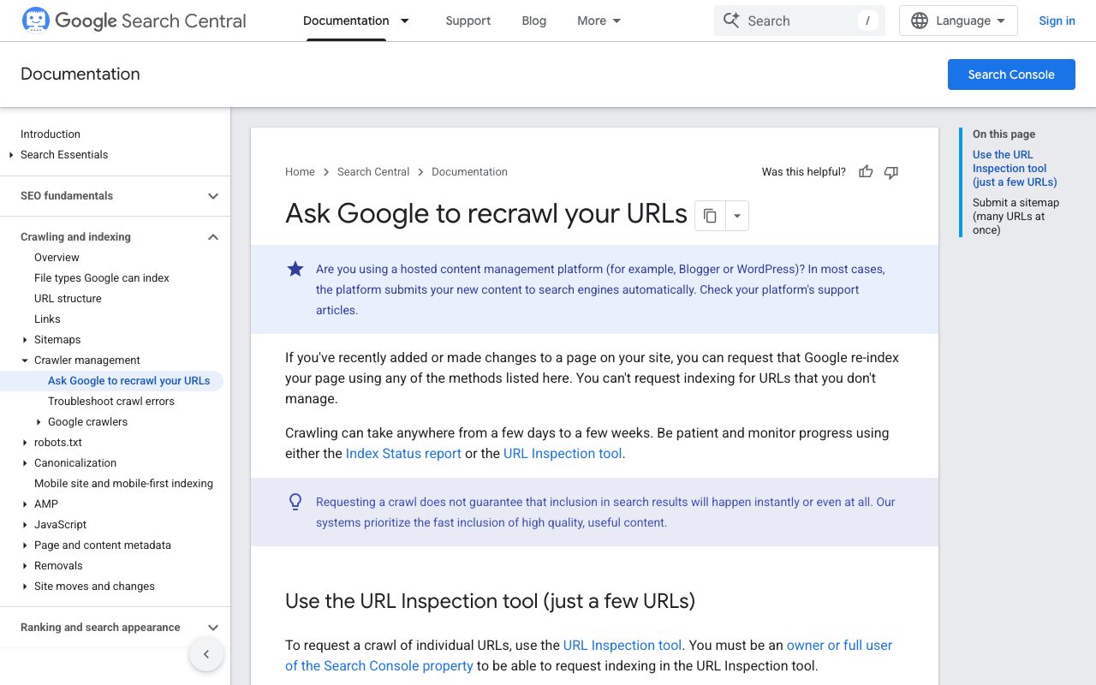Click the Search Central breadcrumb link
1096x685 pixels.
373,172
